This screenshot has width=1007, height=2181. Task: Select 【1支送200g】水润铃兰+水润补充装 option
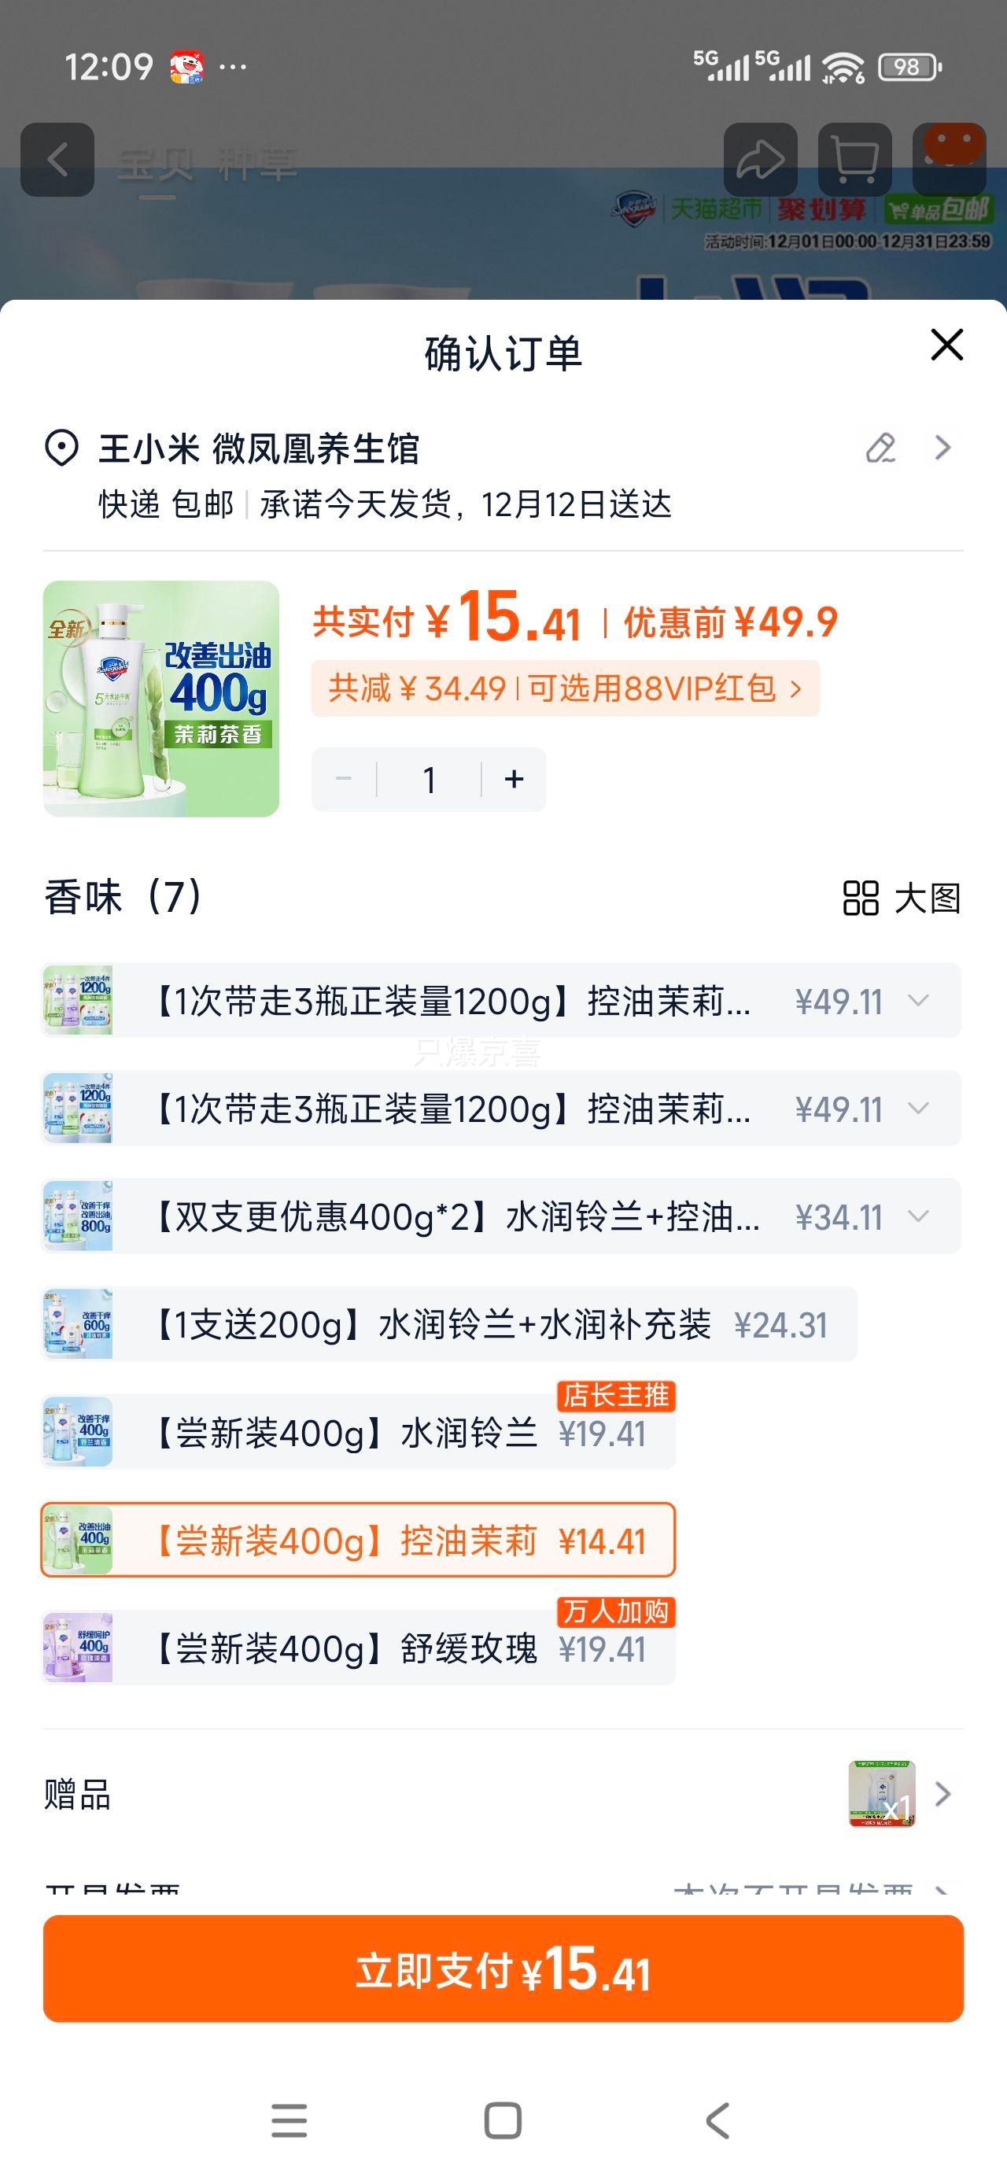tap(449, 1325)
